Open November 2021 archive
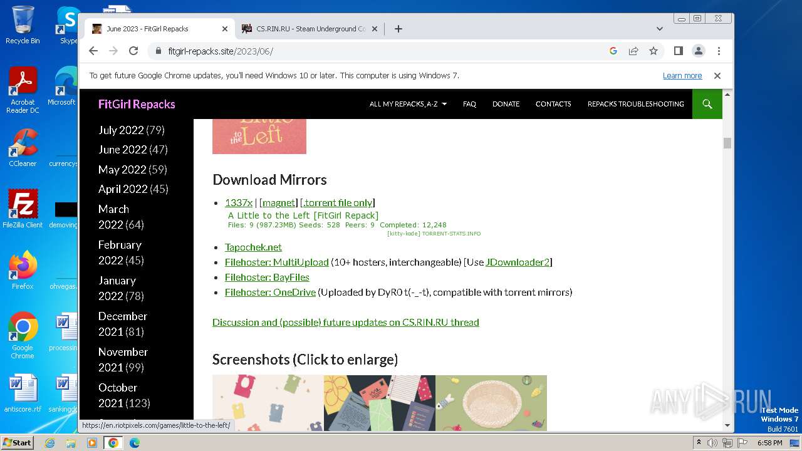The height and width of the screenshot is (451, 802). coord(123,359)
